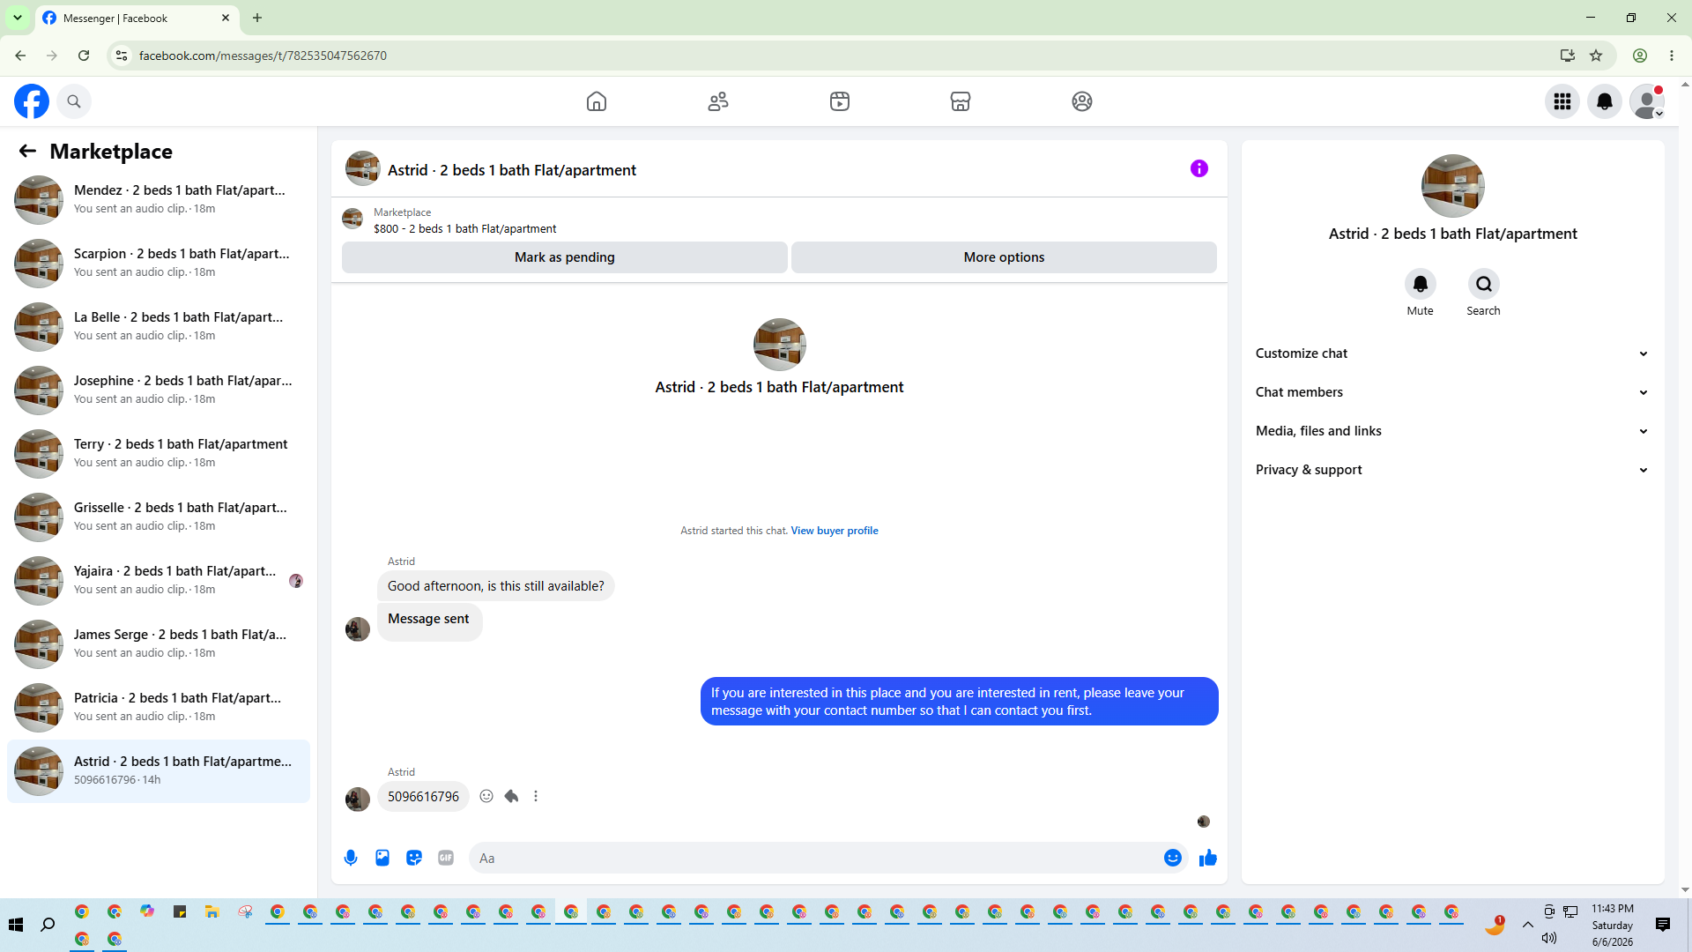Open Windows taskbar search

(48, 925)
